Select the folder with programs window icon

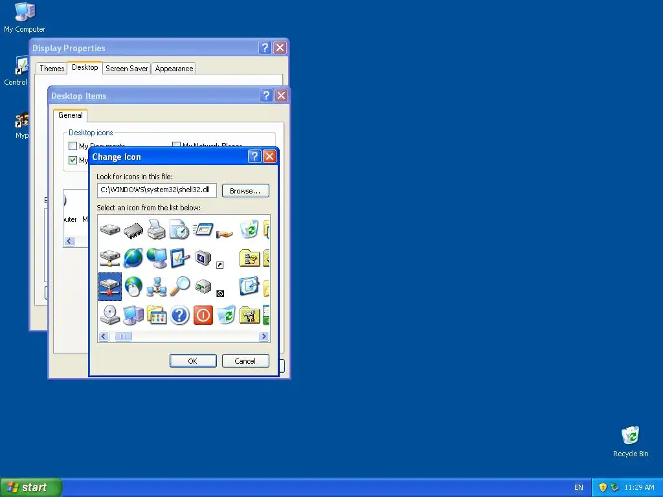[x=157, y=315]
